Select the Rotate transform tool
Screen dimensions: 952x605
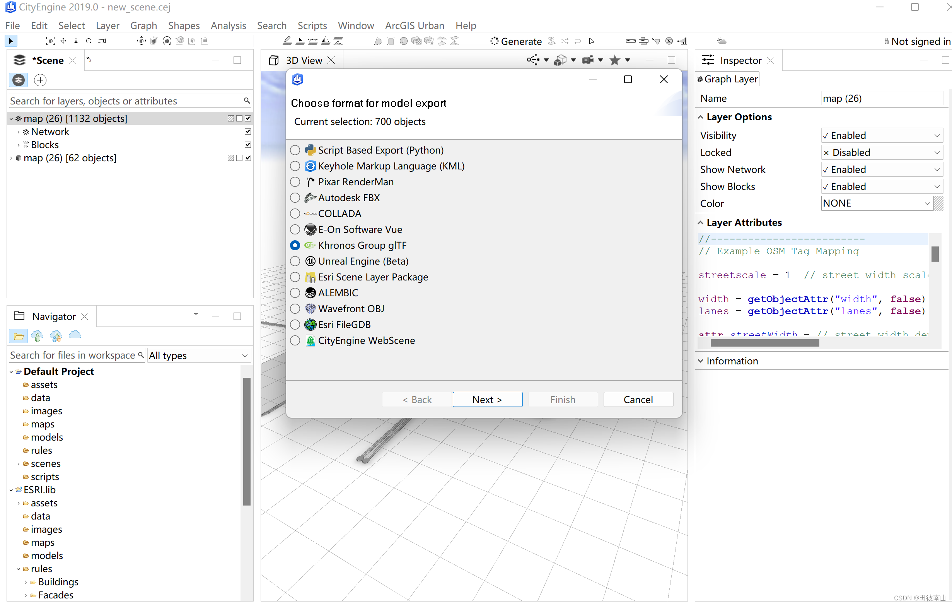click(x=167, y=41)
